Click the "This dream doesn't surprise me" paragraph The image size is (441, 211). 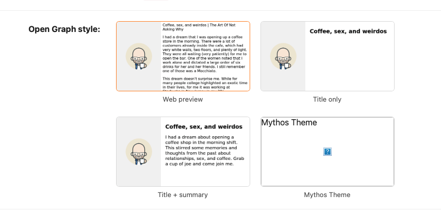pos(205,84)
